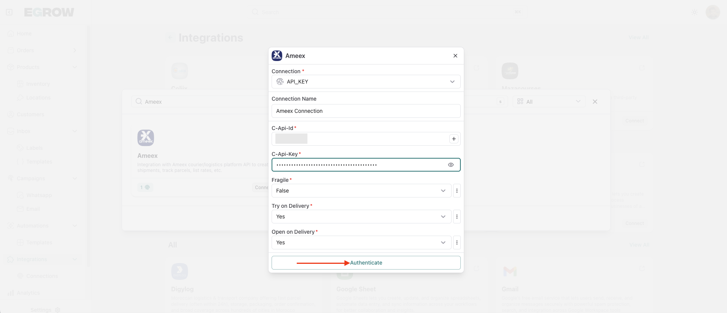Open Inventory under Products
This screenshot has width=727, height=313.
38,84
